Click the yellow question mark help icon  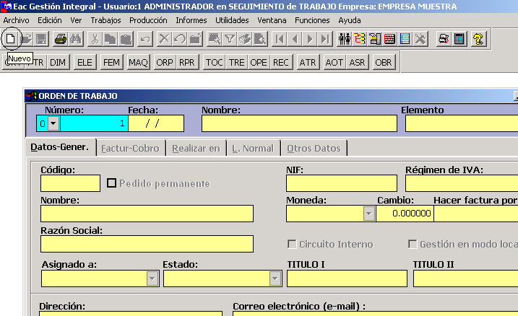478,39
